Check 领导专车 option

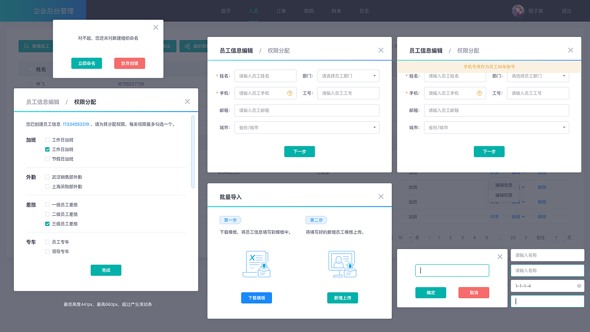[47, 252]
